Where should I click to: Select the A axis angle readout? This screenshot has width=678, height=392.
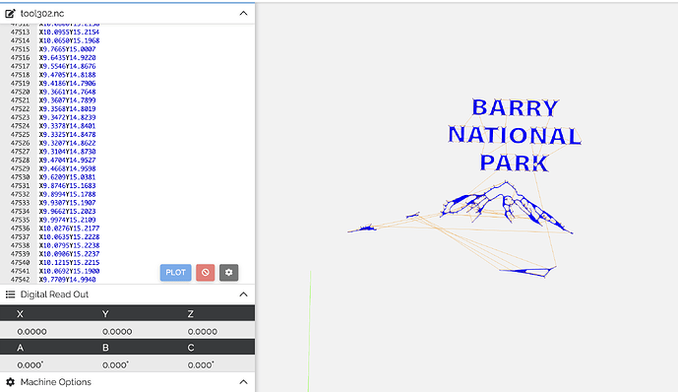[31, 365]
